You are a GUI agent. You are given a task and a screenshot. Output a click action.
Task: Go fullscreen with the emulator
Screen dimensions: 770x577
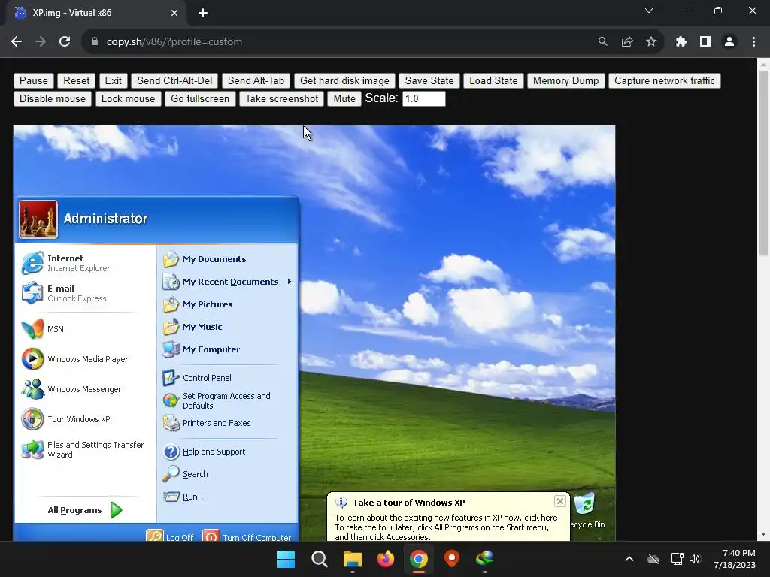200,98
